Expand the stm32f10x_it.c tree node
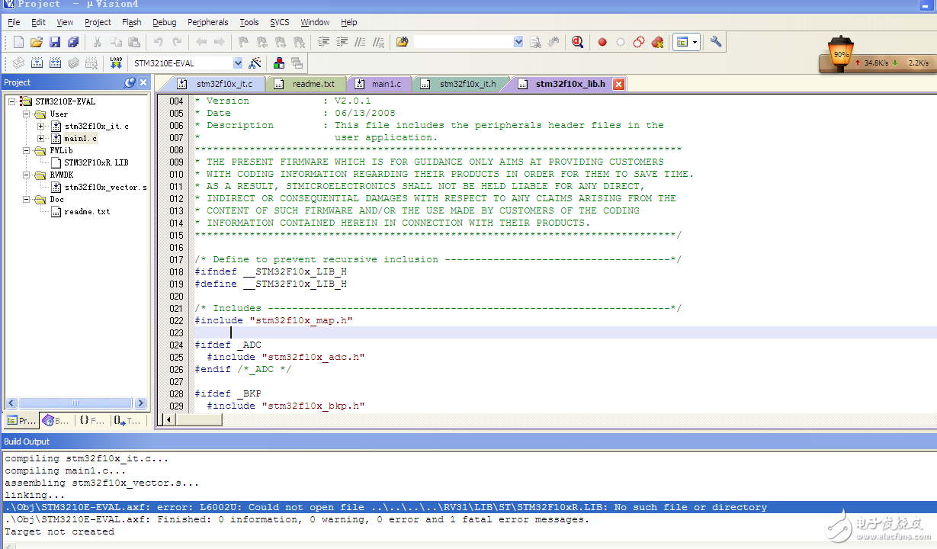 click(40, 127)
